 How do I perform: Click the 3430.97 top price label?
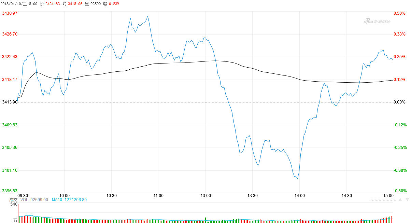10,13
